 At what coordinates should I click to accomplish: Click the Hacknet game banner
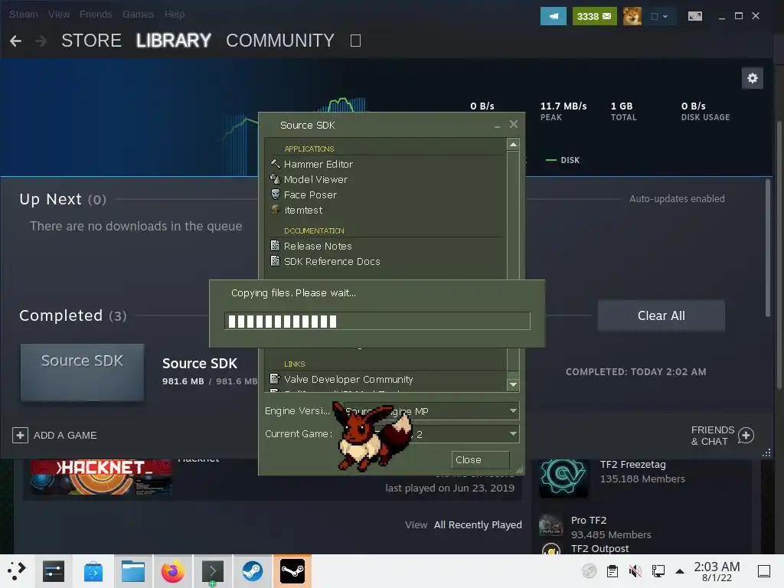tap(101, 477)
